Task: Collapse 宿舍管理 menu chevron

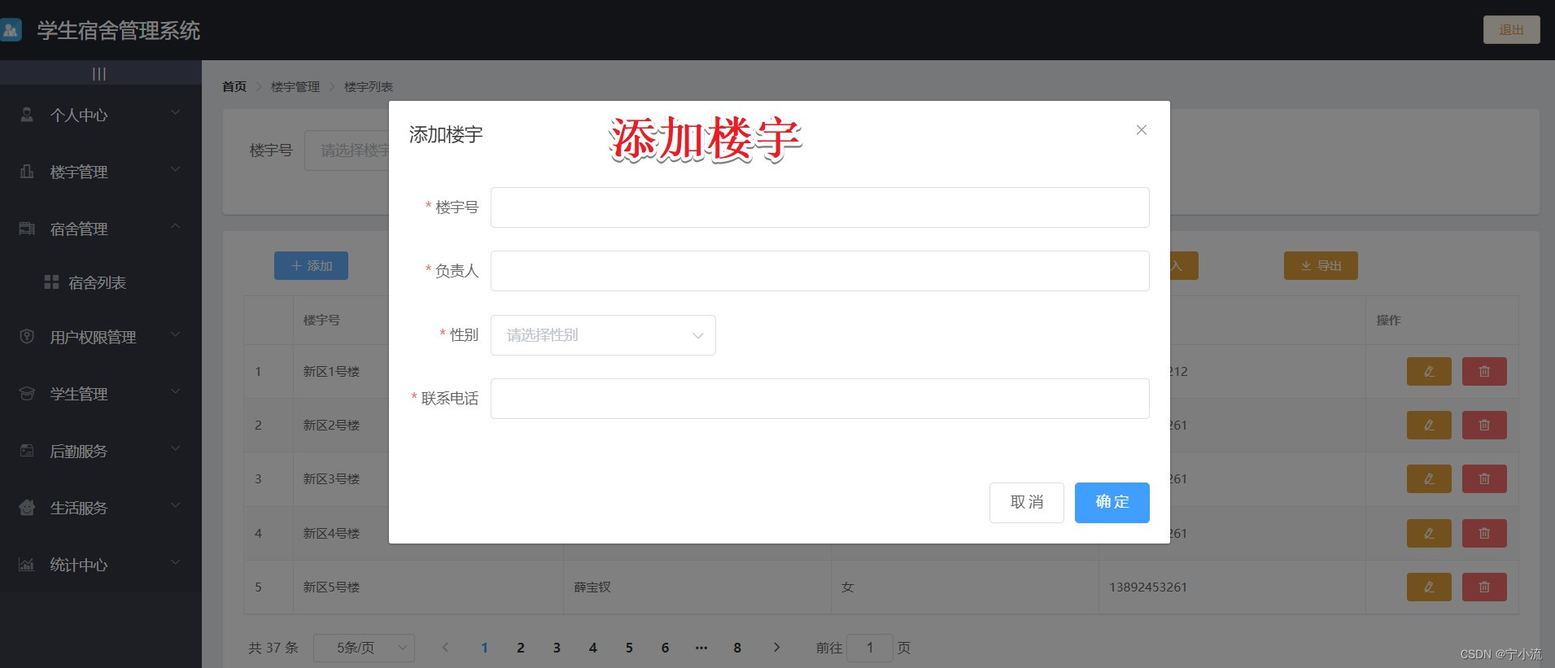Action: (x=175, y=227)
